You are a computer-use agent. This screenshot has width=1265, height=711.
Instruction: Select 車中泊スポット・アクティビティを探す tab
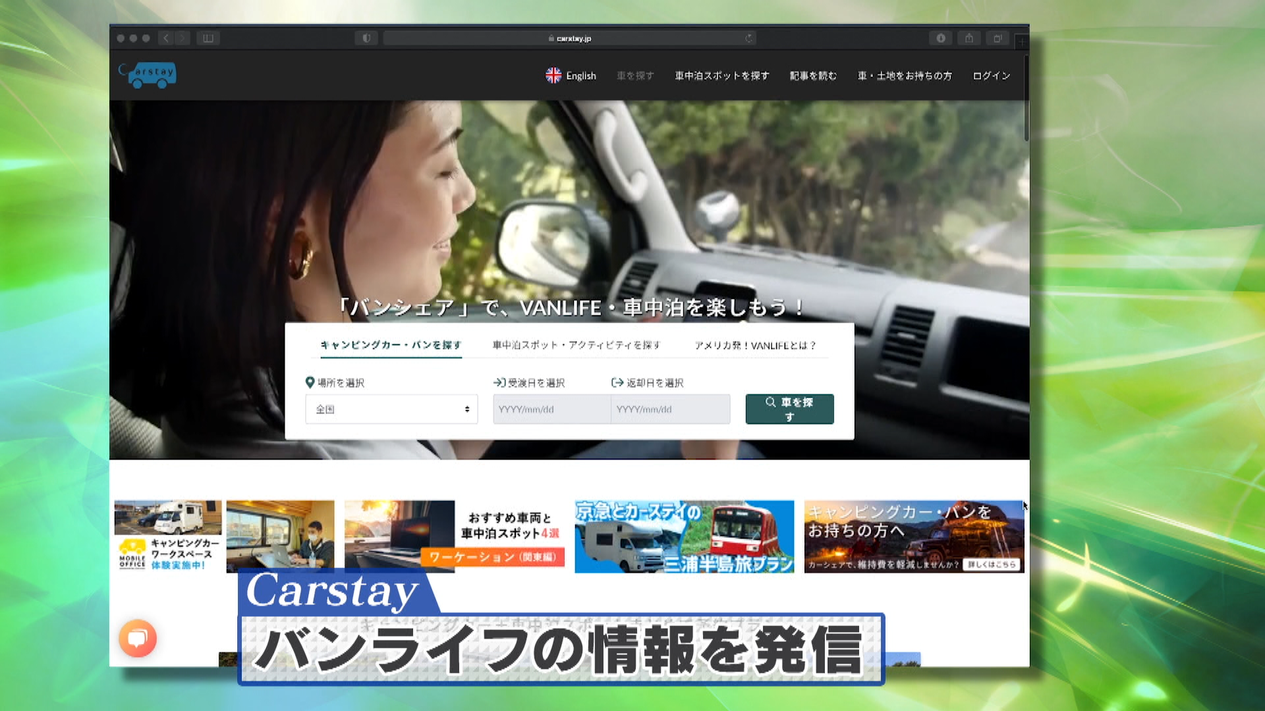pyautogui.click(x=576, y=345)
